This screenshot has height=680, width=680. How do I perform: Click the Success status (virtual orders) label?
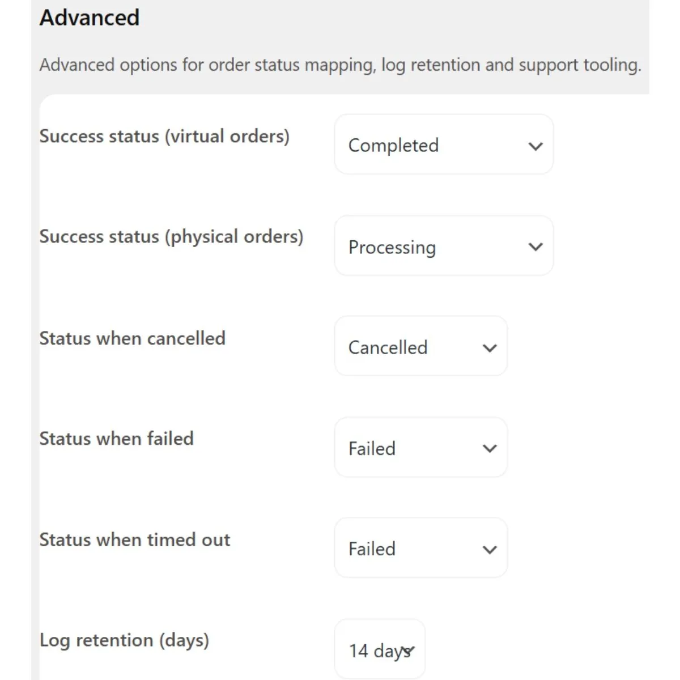point(164,137)
